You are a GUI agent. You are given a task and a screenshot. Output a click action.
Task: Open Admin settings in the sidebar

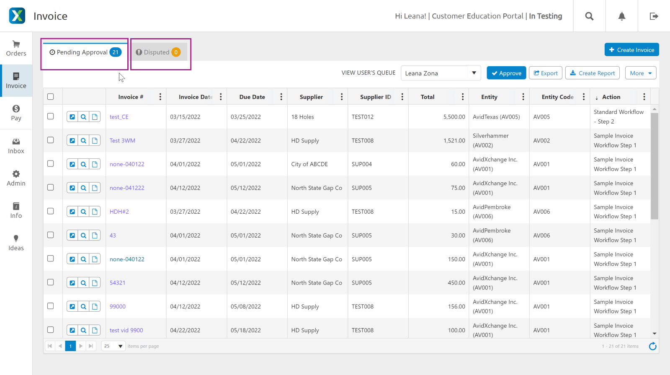(16, 178)
